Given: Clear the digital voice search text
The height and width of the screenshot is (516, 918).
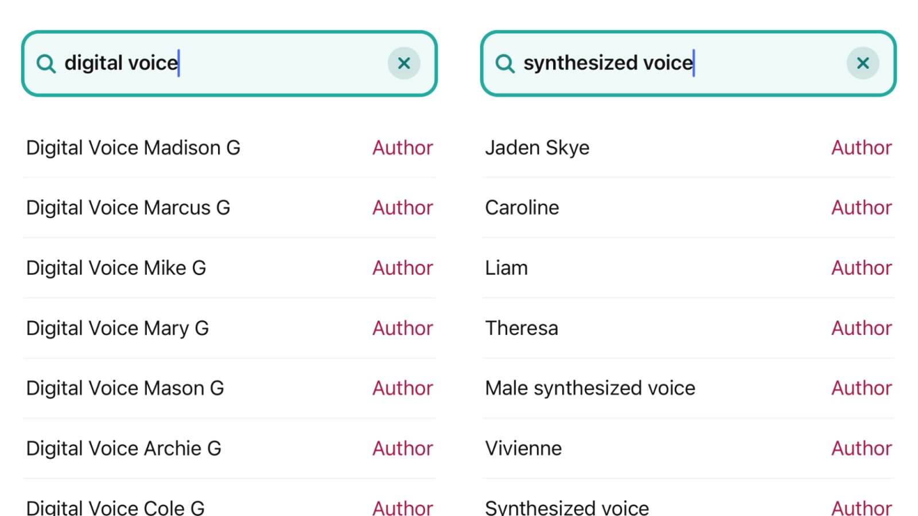Looking at the screenshot, I should click(404, 63).
